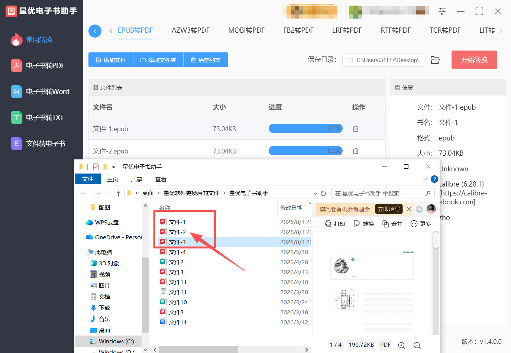This screenshot has width=511, height=353.
Task: Click the preview pane vertical scrollbar
Action: pyautogui.click(x=436, y=240)
